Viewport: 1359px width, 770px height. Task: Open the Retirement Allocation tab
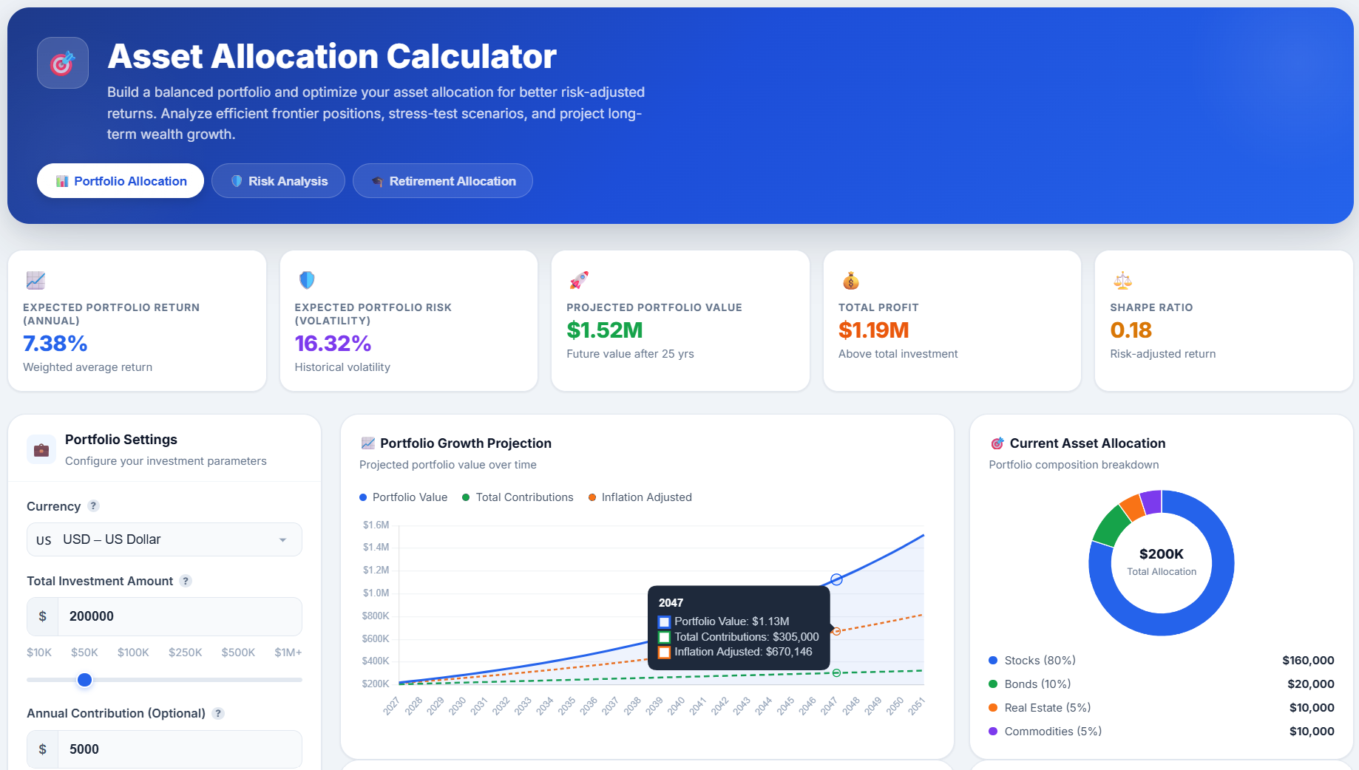(x=442, y=181)
